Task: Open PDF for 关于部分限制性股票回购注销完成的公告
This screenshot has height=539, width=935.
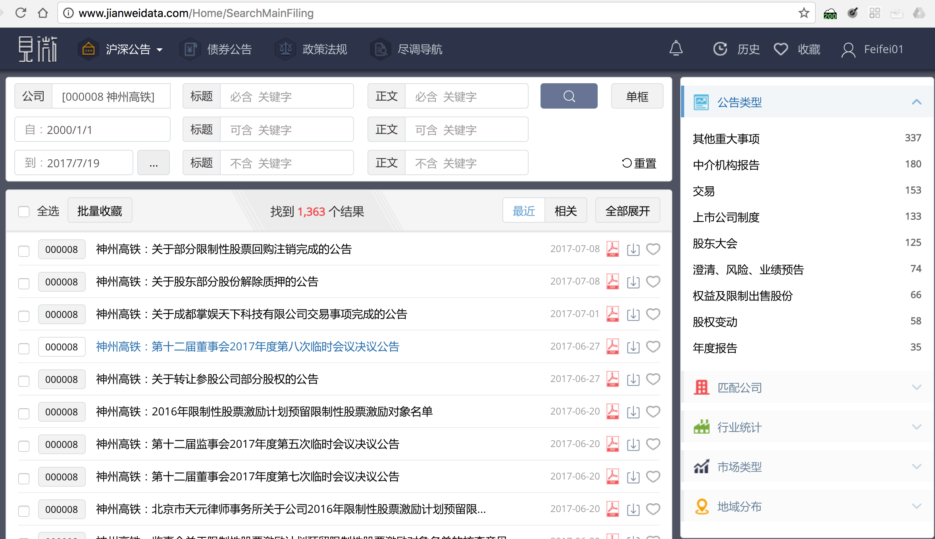Action: [612, 249]
